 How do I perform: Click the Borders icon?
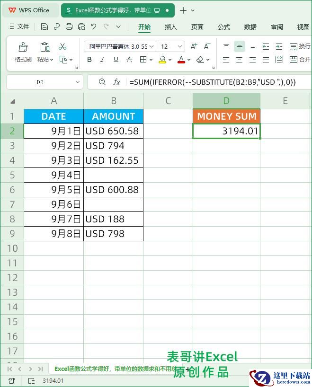pos(143,60)
